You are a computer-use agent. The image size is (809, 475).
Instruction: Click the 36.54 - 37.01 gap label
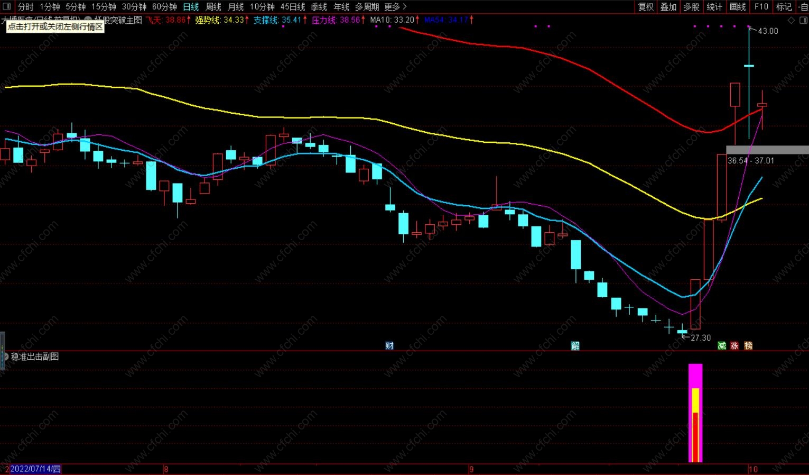point(751,160)
